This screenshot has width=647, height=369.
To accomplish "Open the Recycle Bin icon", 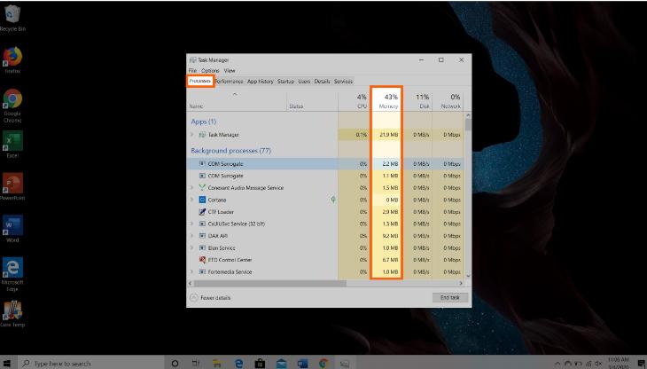I will click(x=12, y=15).
